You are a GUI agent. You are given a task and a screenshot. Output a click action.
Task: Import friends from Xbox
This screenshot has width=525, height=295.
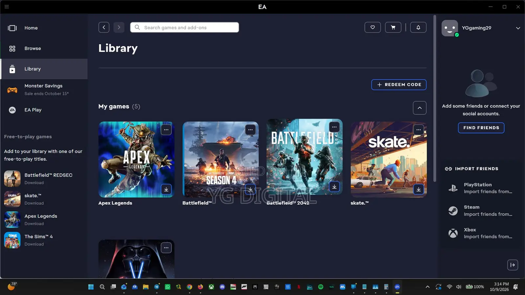pos(481,233)
